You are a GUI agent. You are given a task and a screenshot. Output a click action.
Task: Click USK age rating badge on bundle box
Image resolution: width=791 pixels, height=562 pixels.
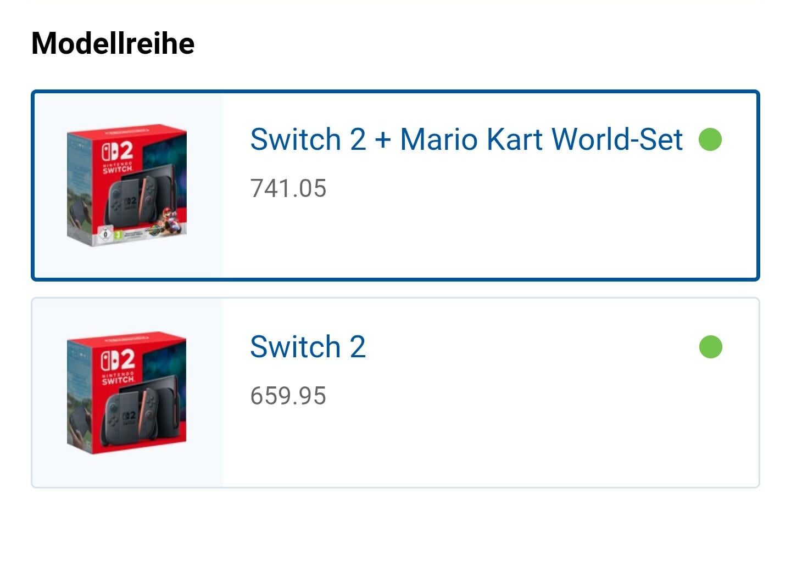105,234
